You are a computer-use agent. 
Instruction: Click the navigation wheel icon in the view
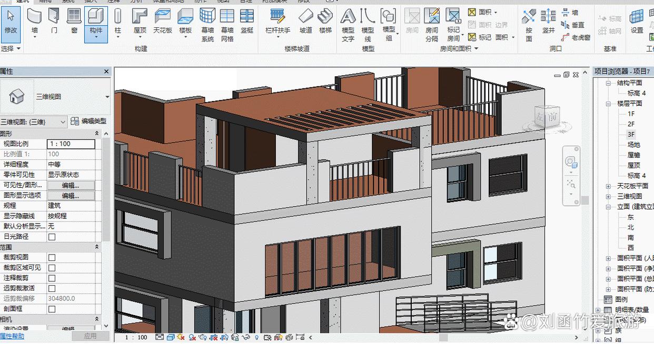pyautogui.click(x=571, y=163)
